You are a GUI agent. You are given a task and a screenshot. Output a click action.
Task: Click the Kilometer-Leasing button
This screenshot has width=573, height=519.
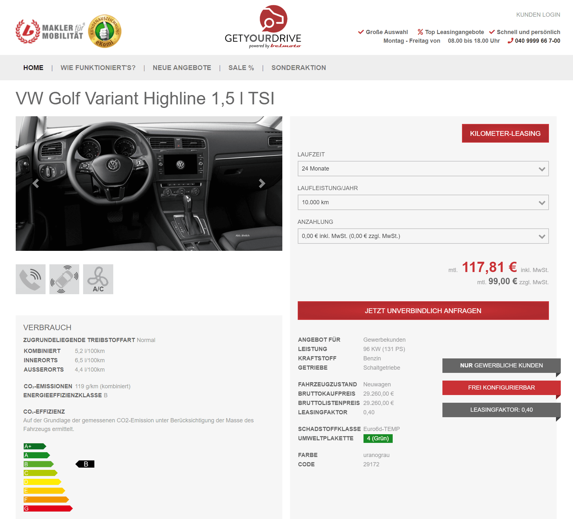tap(505, 133)
